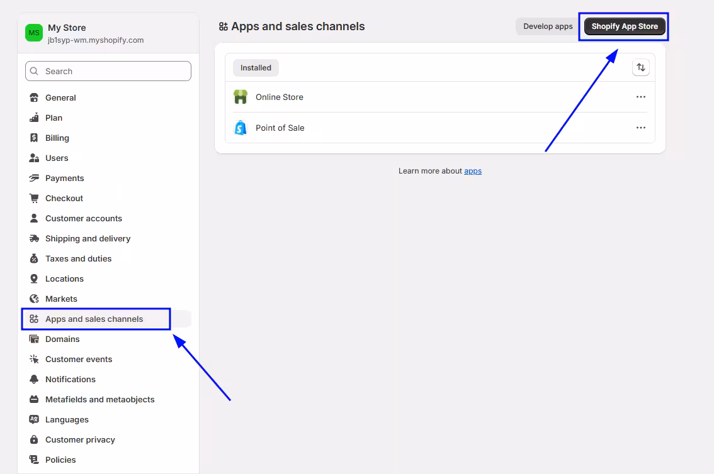Click the Metafields and metaobjects icon
This screenshot has width=714, height=474.
[x=34, y=399]
